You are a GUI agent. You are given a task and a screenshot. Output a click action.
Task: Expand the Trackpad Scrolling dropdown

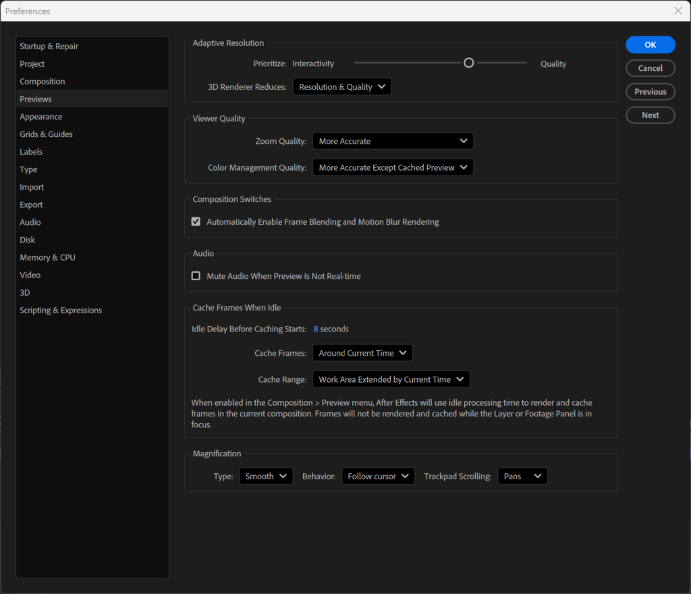click(x=522, y=476)
